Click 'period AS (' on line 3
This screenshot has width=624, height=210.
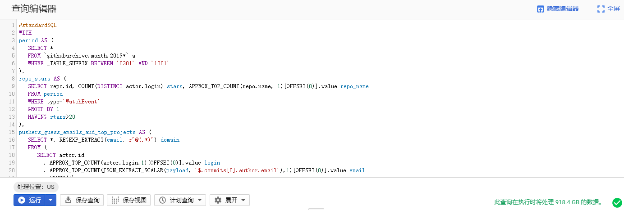(36, 40)
